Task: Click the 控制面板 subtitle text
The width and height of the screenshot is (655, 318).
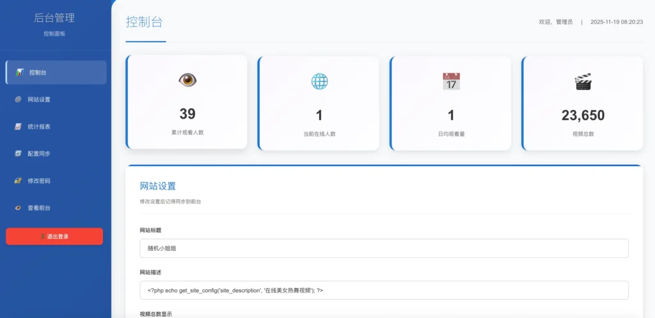Action: (x=54, y=34)
